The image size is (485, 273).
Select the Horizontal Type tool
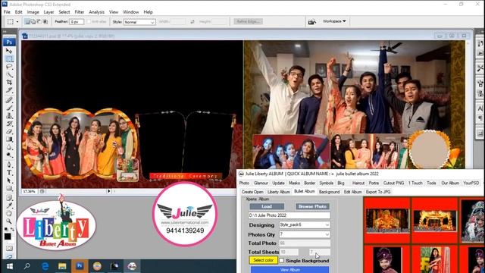[9, 173]
